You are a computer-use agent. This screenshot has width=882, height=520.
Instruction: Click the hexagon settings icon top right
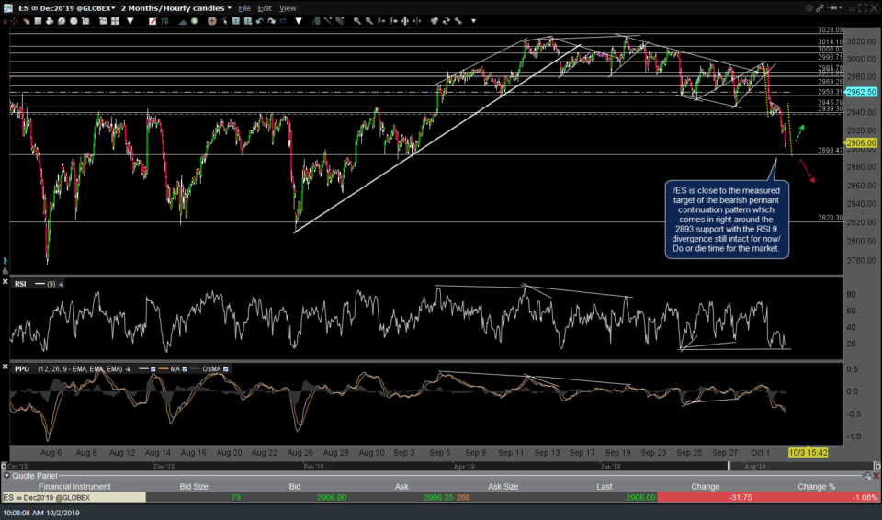[809, 8]
